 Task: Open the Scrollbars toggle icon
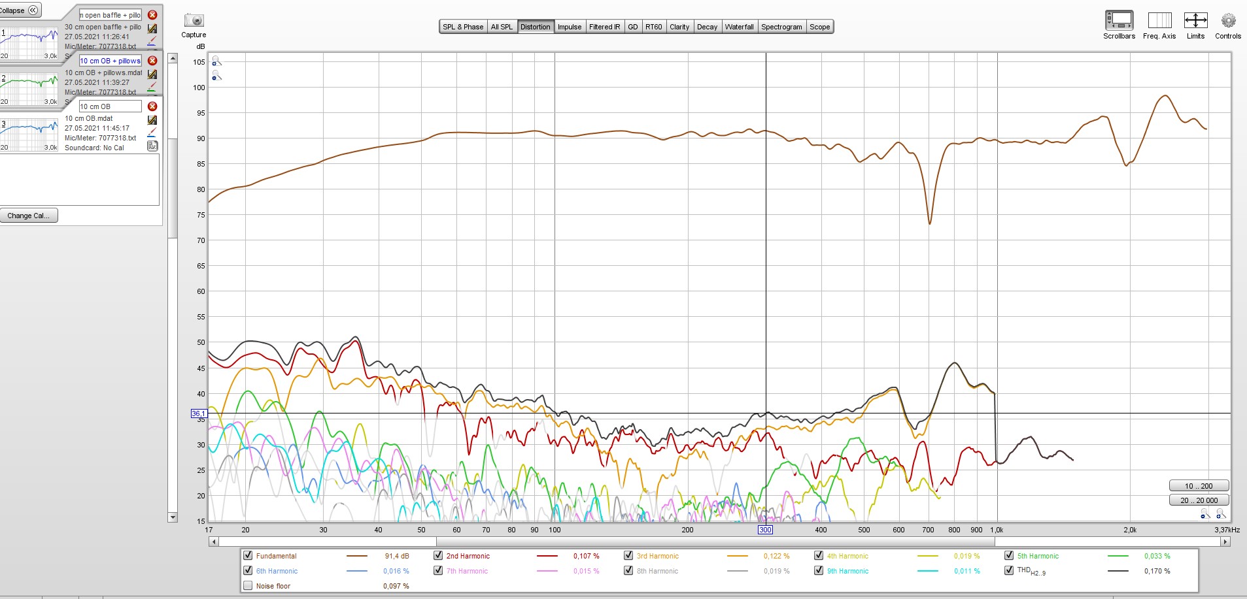click(1119, 21)
